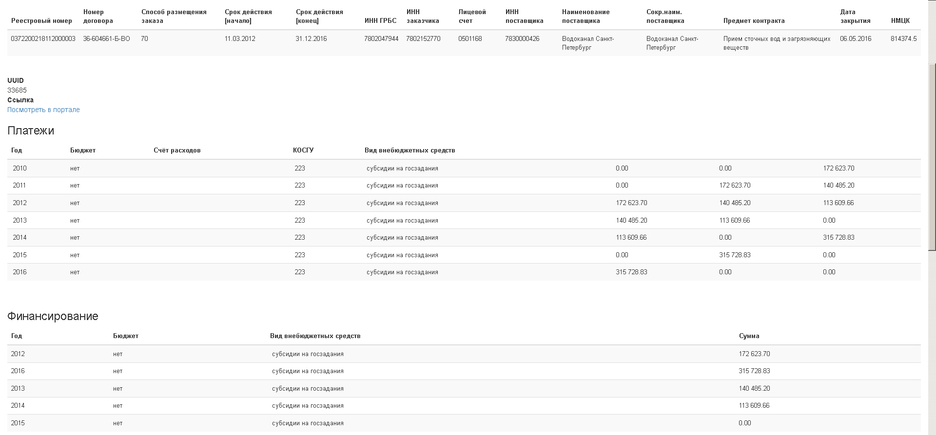Screen dimensions: 936x435
Task: Click sum 140 485.20 in Финансирование 2013 row
Action: tap(754, 388)
